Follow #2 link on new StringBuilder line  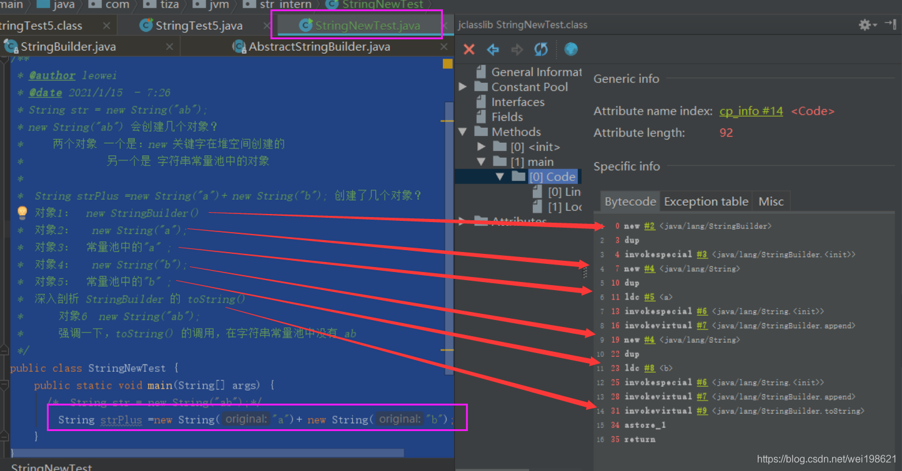[650, 226]
